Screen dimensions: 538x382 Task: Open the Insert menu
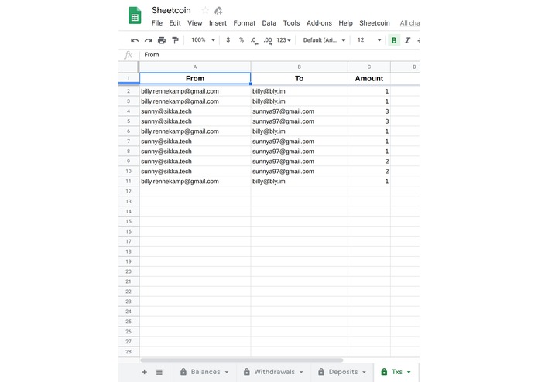pyautogui.click(x=218, y=23)
